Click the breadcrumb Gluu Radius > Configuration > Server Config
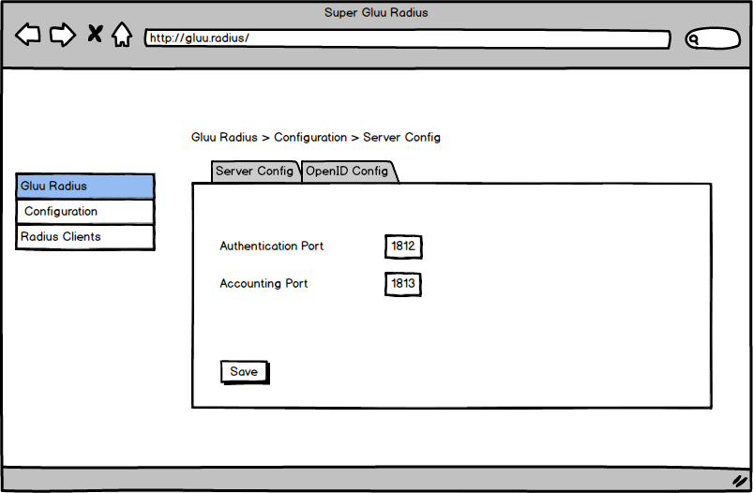Image resolution: width=753 pixels, height=493 pixels. (x=315, y=137)
